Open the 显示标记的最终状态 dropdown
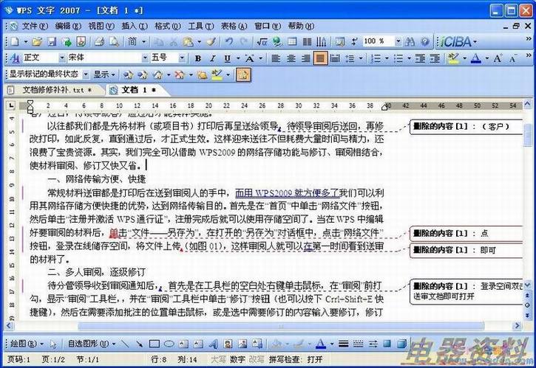This screenshot has width=536, height=368. click(86, 74)
